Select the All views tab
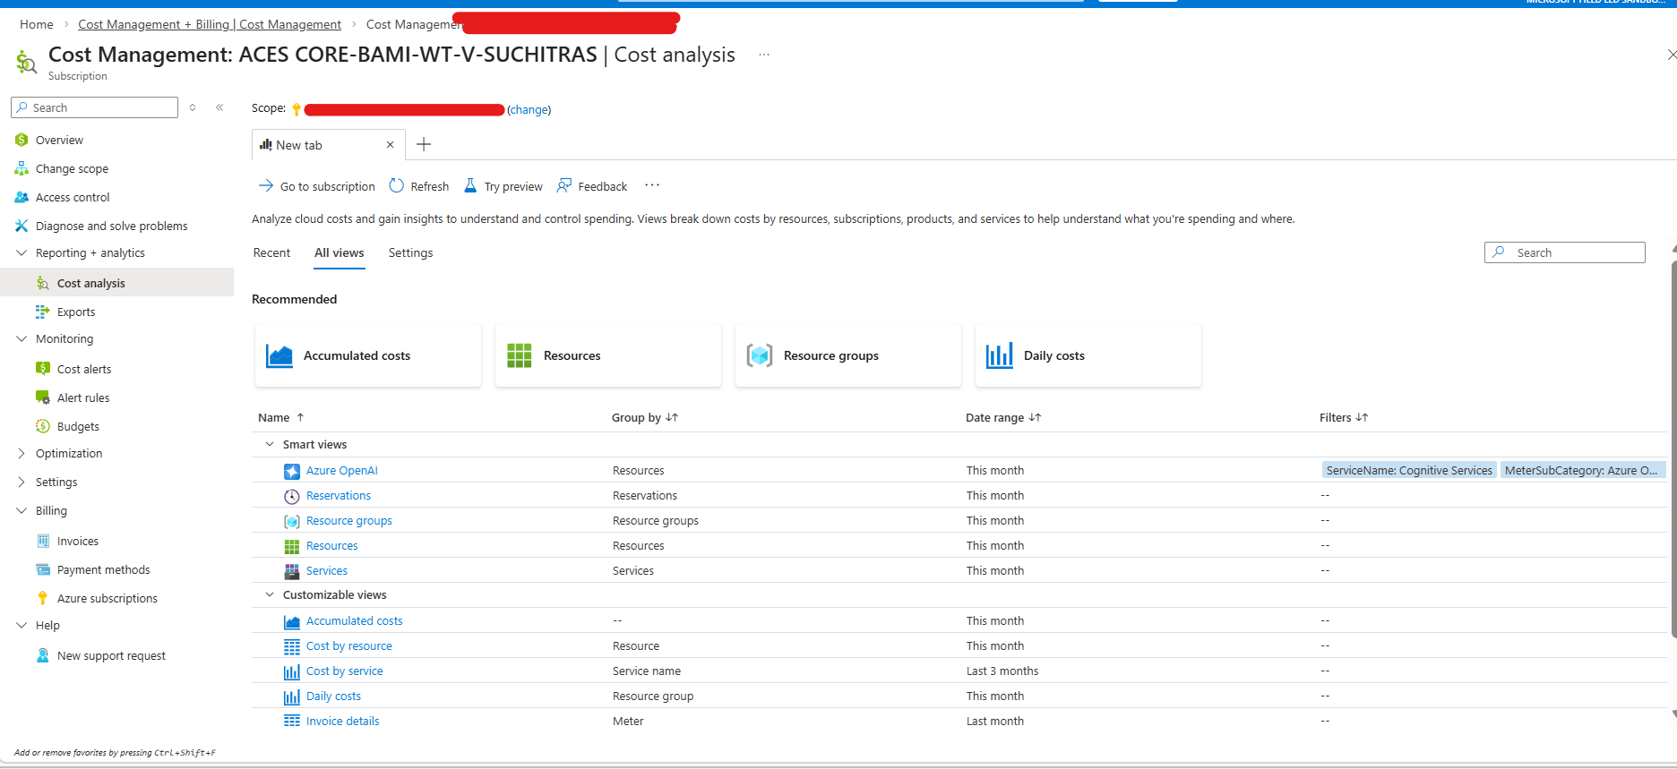 pos(339,253)
